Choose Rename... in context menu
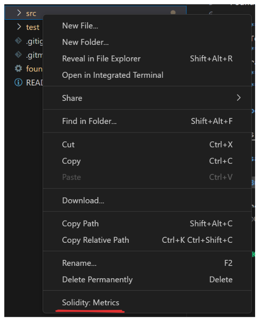The width and height of the screenshot is (259, 321). (x=79, y=263)
